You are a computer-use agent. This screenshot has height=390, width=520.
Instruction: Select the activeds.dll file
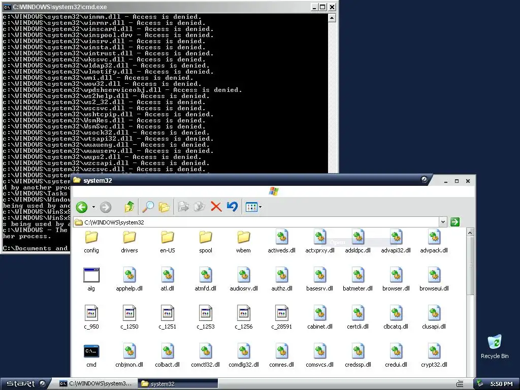click(281, 242)
